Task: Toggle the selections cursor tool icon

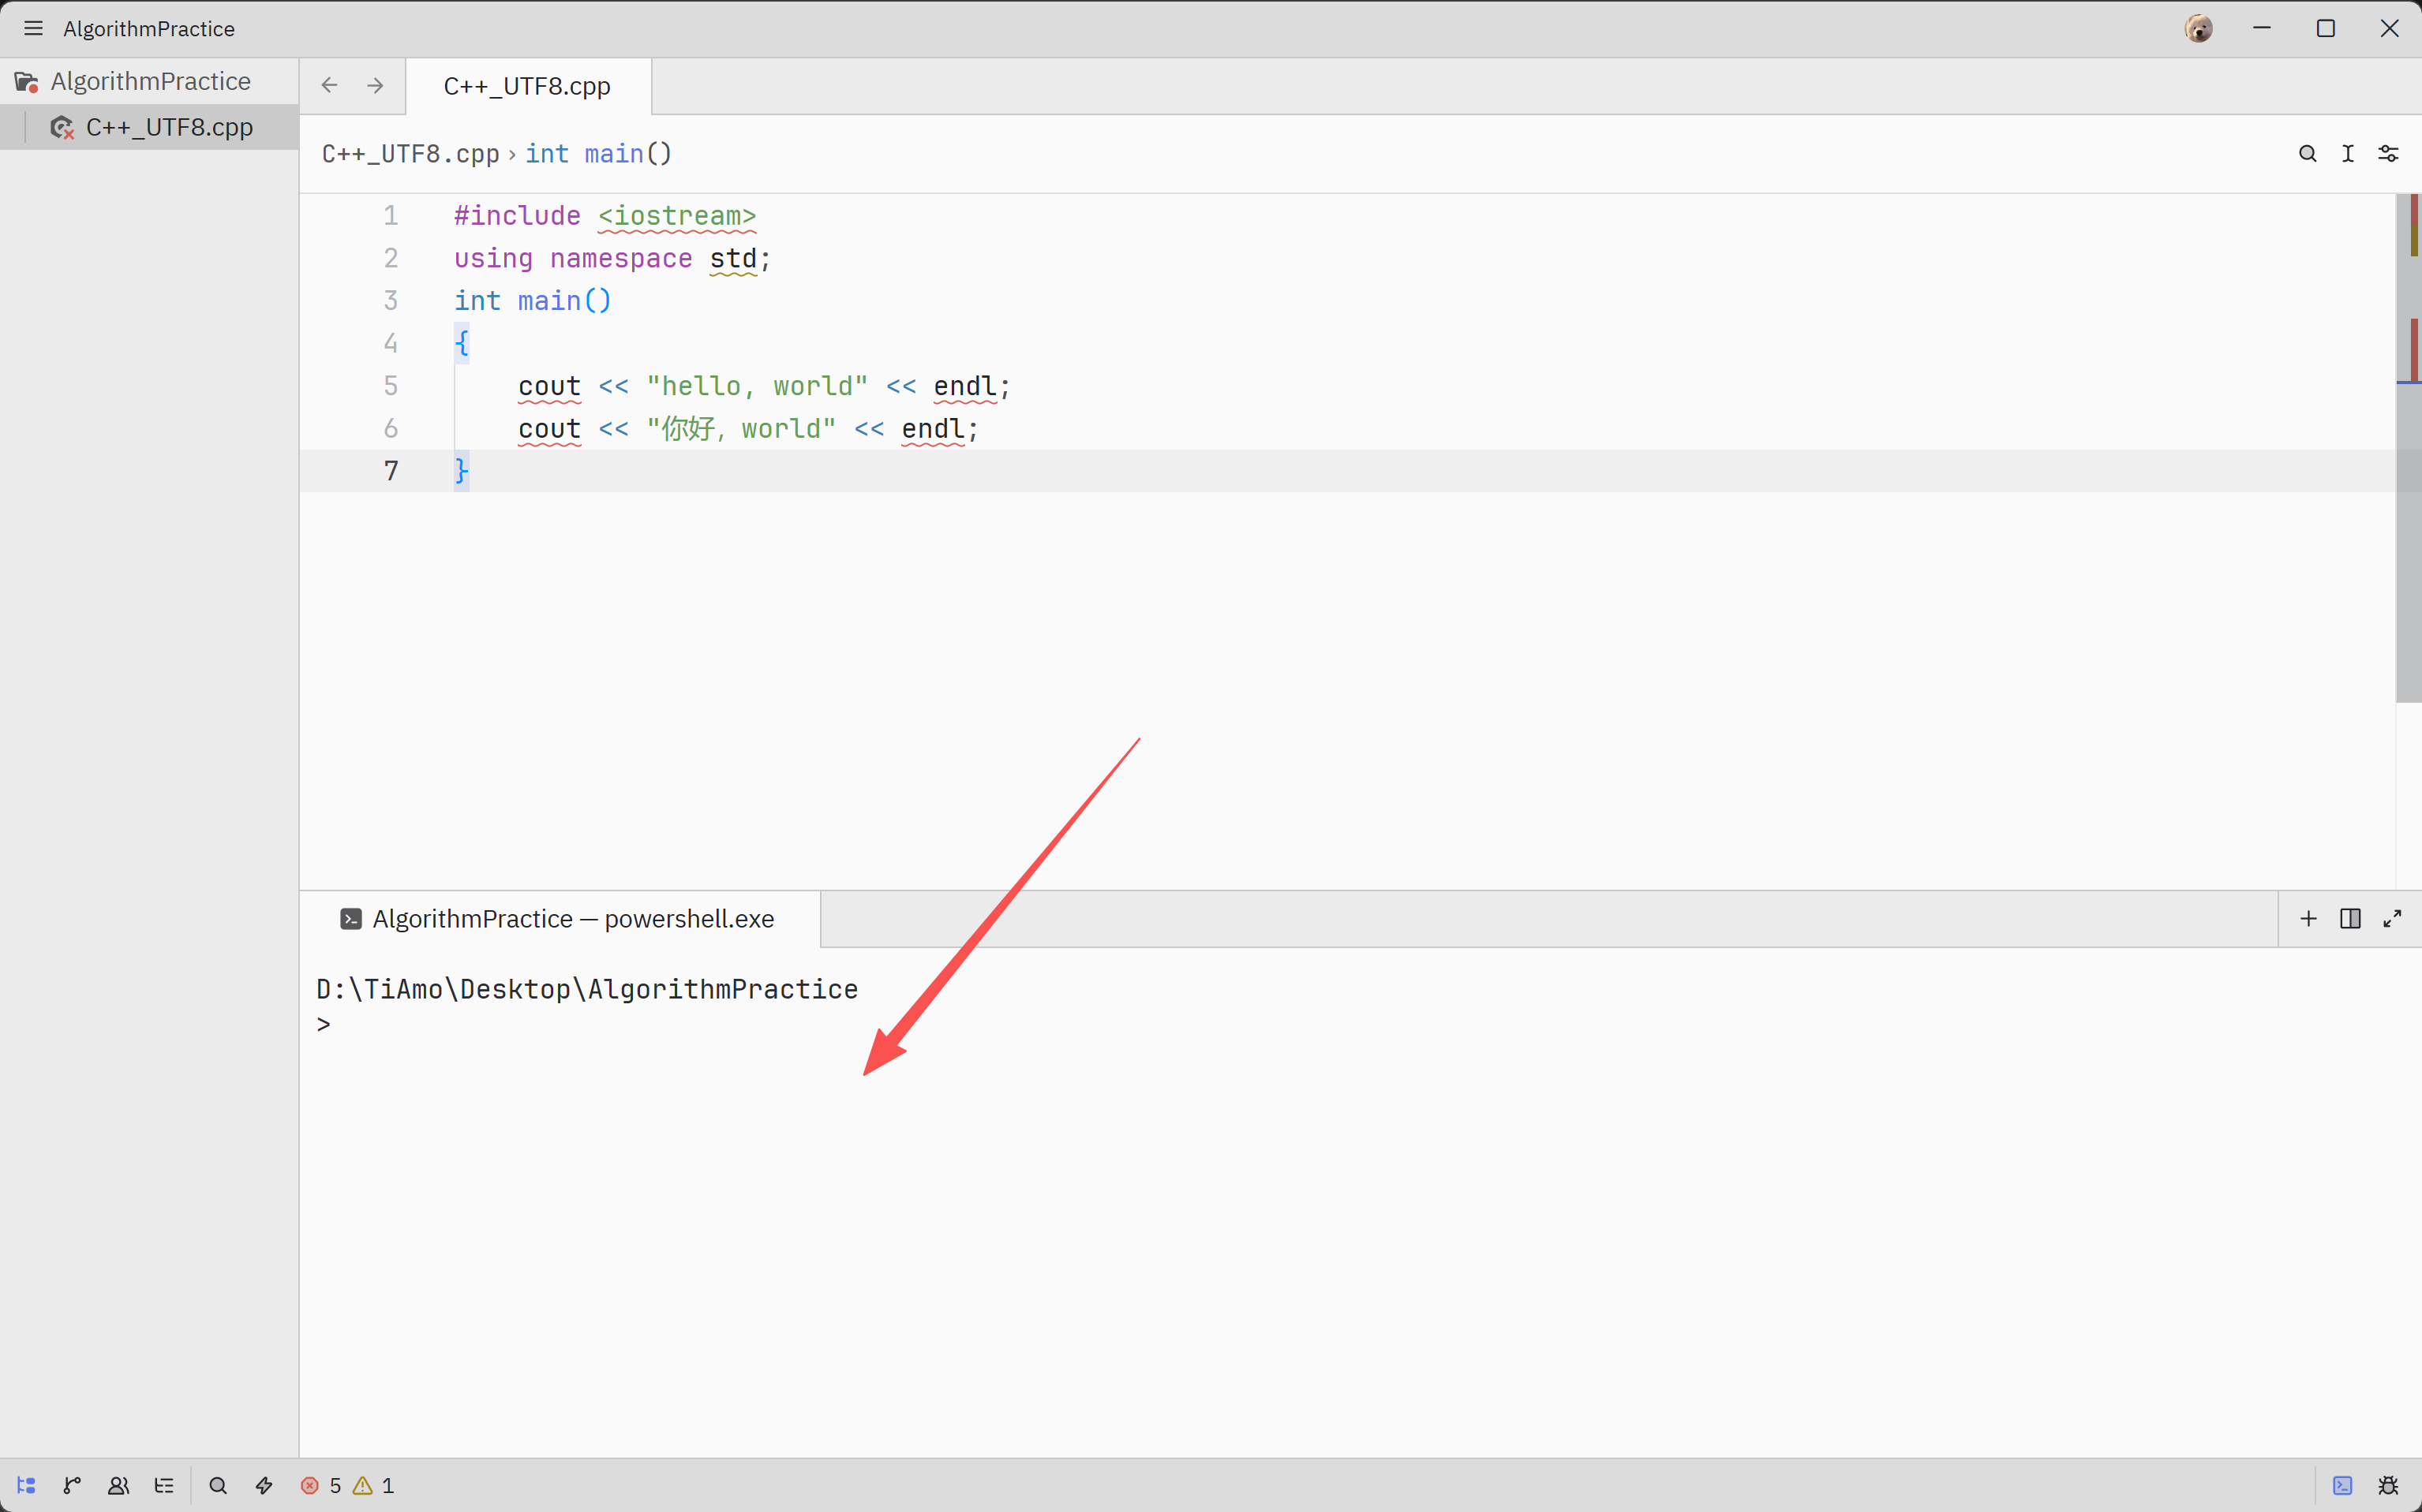Action: [2348, 154]
